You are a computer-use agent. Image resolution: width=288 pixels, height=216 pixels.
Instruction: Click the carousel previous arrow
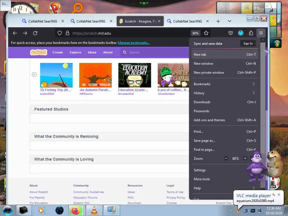click(x=34, y=74)
